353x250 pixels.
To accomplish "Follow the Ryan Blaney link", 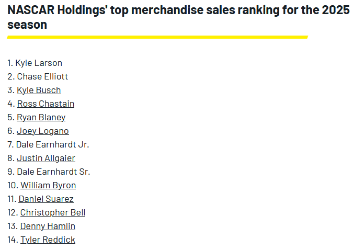I will 41,117.
